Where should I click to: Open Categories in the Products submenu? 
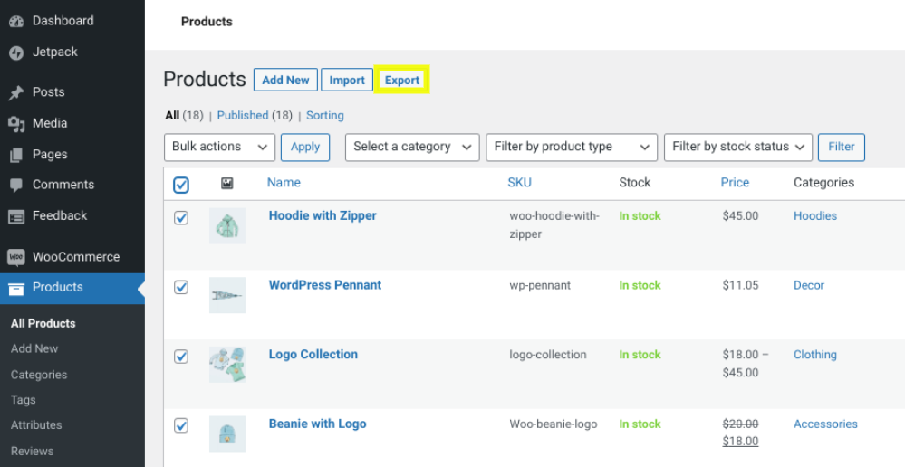click(39, 375)
